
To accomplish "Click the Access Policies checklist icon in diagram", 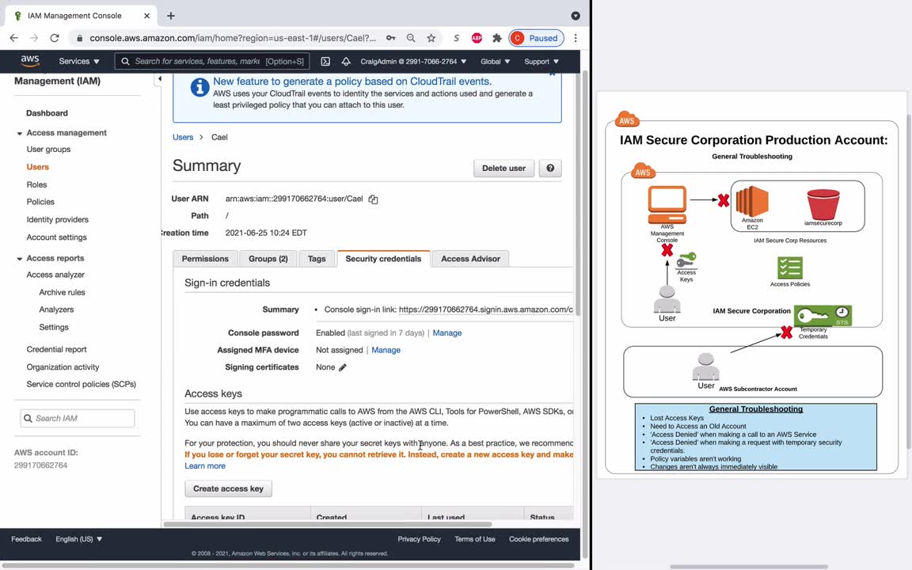I will pos(790,268).
